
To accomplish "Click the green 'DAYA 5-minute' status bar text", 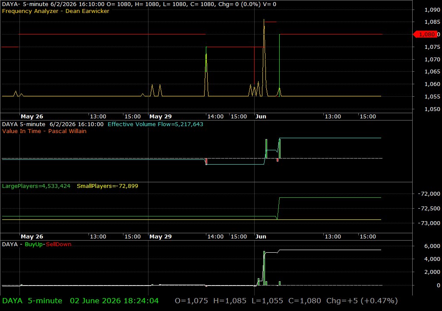I will (32, 301).
